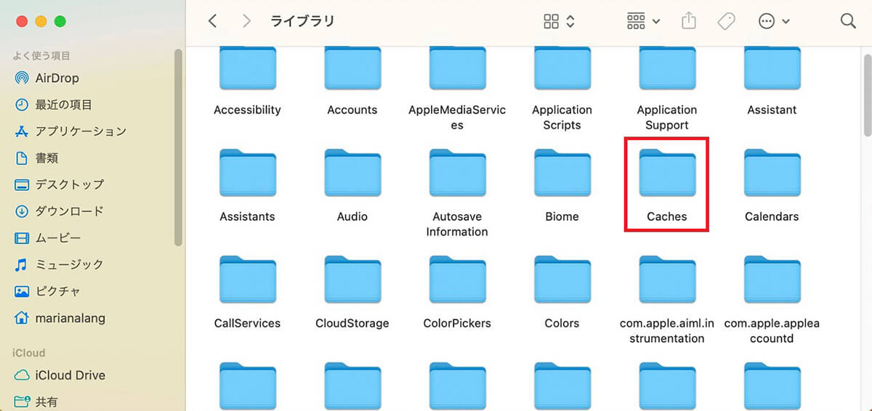Image resolution: width=872 pixels, height=411 pixels.
Task: Select 書類 in the sidebar
Action: pyautogui.click(x=37, y=158)
